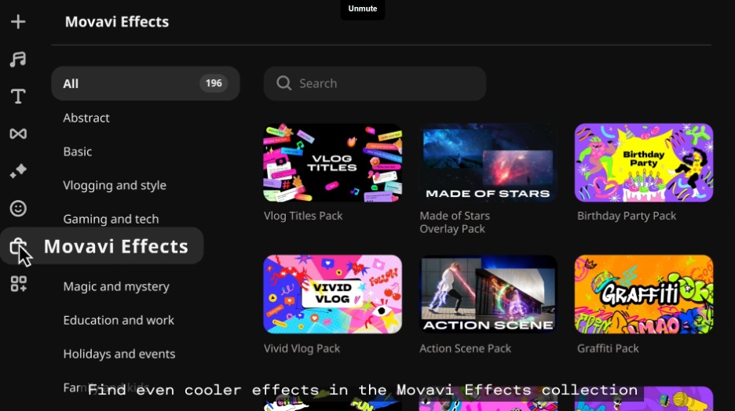Open Made of Stars Overlay Pack thumbnail

click(x=488, y=163)
